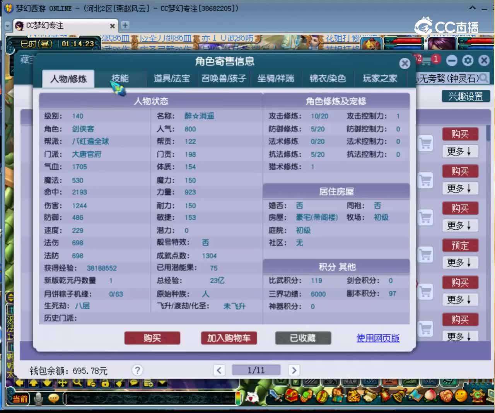
Task: Click the smiley face icon in the game bar
Action: point(461,396)
